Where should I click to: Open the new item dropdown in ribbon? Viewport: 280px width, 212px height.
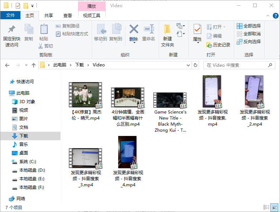click(180, 26)
